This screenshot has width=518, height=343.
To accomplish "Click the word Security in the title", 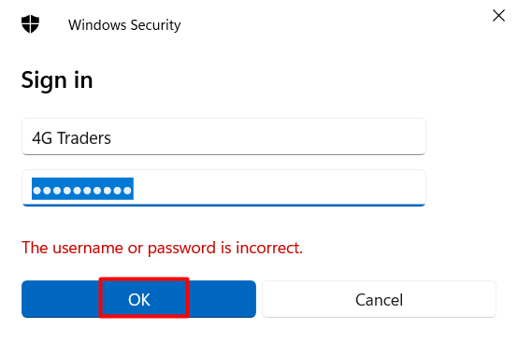I will coord(155,25).
